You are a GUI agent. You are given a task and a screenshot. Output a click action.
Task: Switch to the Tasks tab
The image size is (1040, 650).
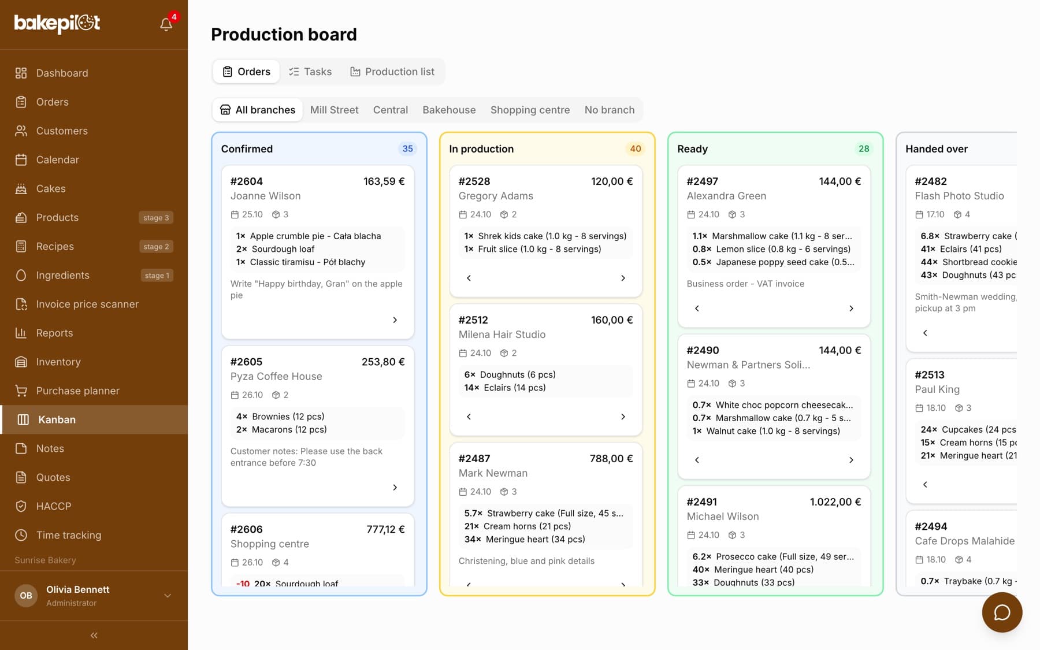pyautogui.click(x=310, y=72)
